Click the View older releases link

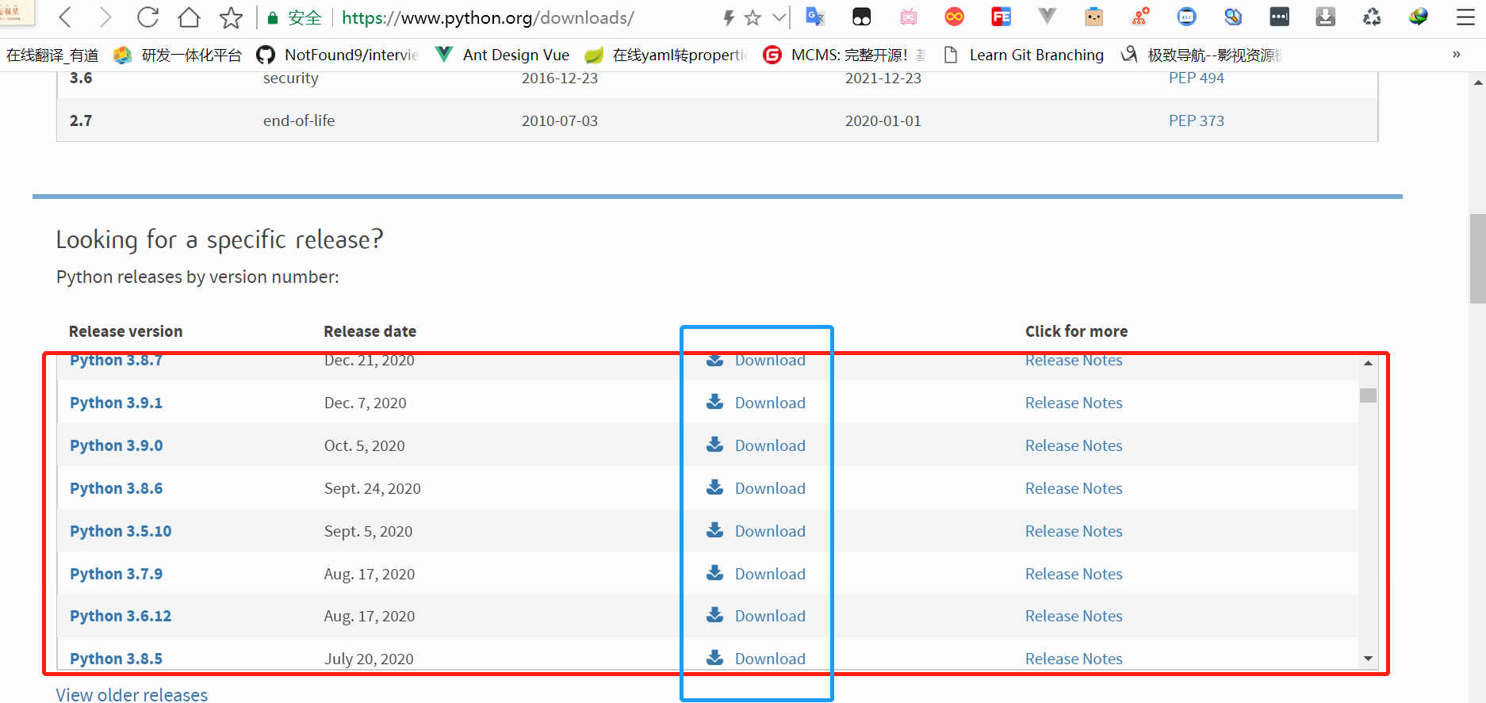coord(132,694)
